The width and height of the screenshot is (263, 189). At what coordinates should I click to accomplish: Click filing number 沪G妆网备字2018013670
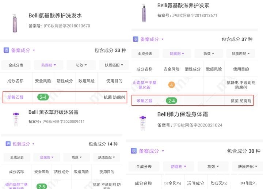coord(67,26)
